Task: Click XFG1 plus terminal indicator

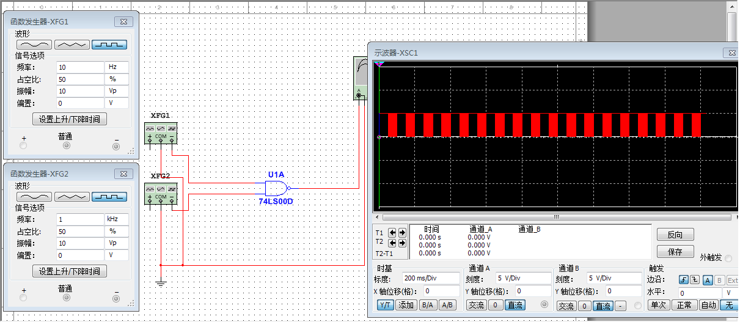Action: coord(24,146)
